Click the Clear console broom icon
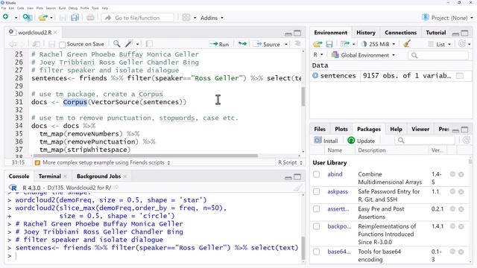Image resolution: width=477 pixels, height=268 pixels. click(298, 188)
